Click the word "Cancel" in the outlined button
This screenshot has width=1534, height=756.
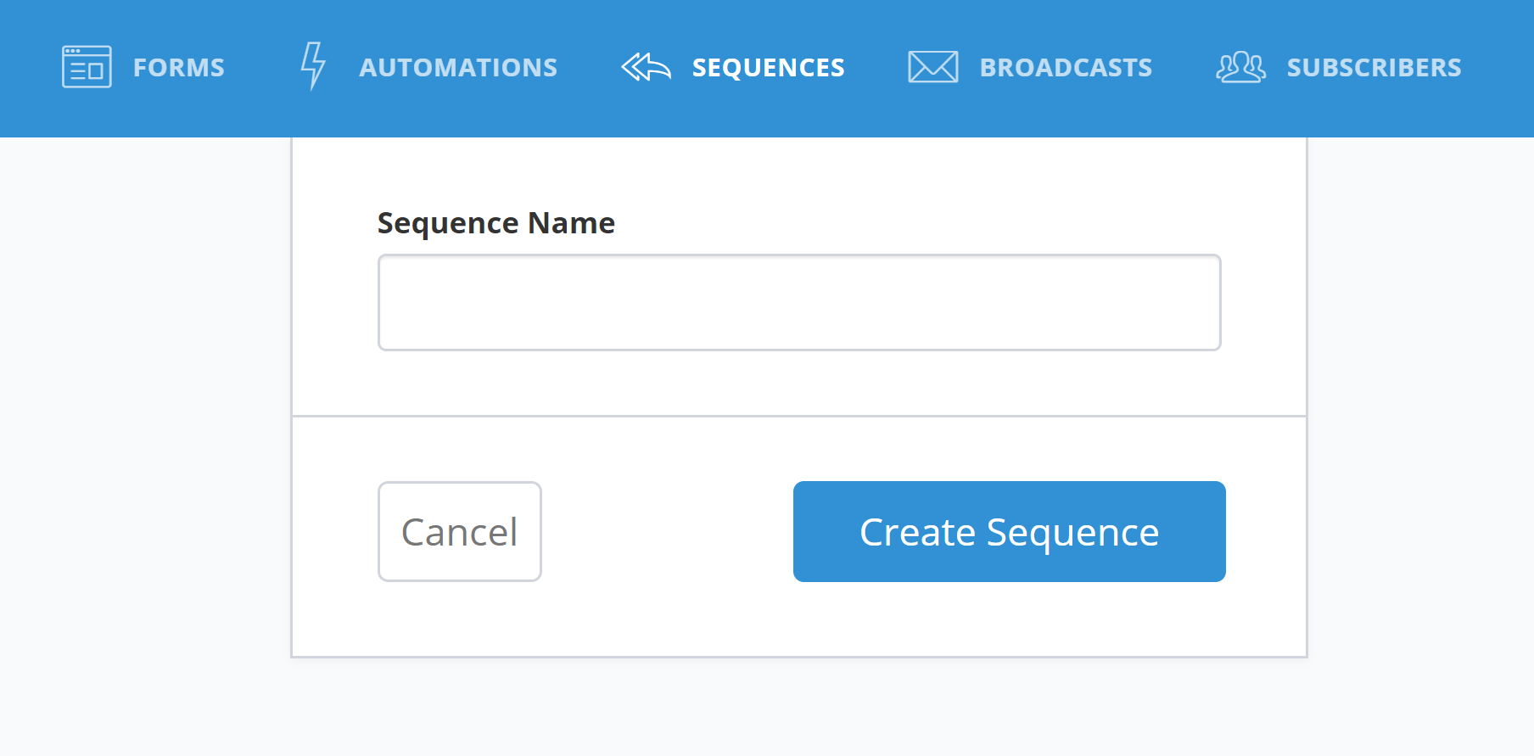[x=460, y=533]
